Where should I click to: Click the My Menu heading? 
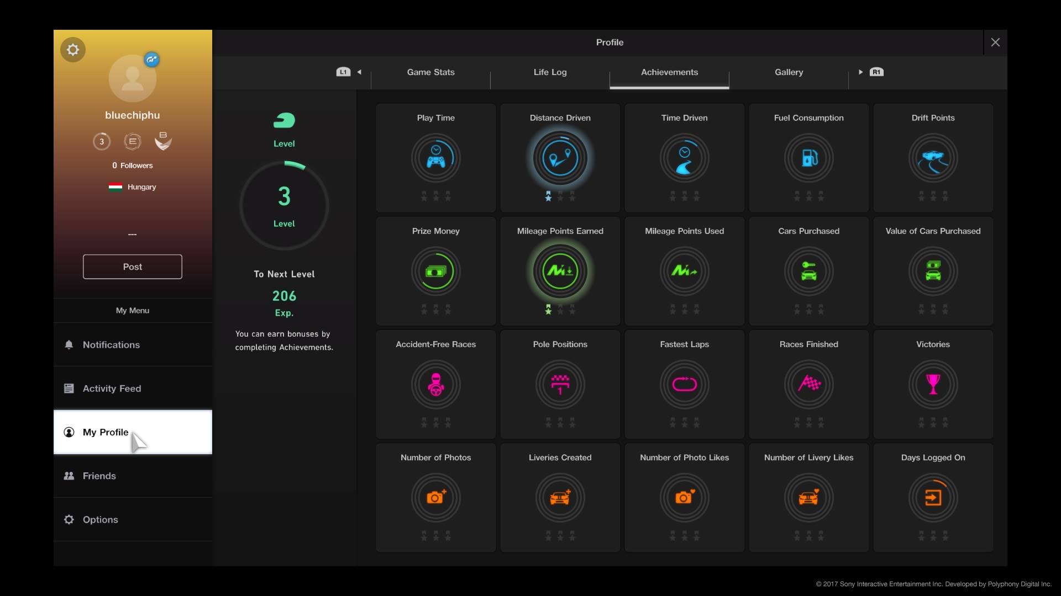pyautogui.click(x=133, y=311)
